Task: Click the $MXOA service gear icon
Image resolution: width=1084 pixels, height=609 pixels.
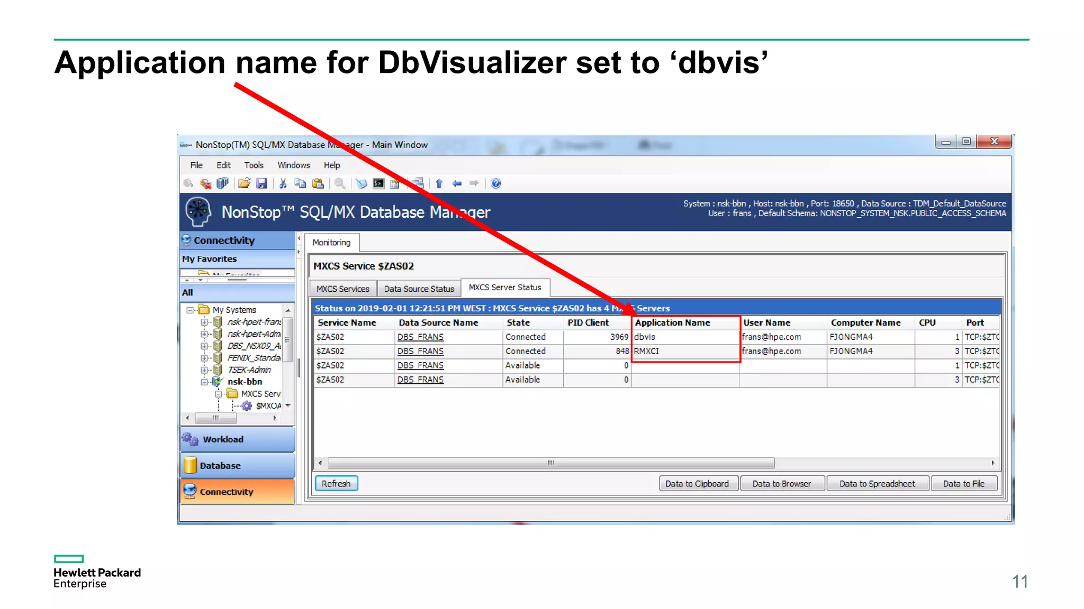Action: click(247, 406)
